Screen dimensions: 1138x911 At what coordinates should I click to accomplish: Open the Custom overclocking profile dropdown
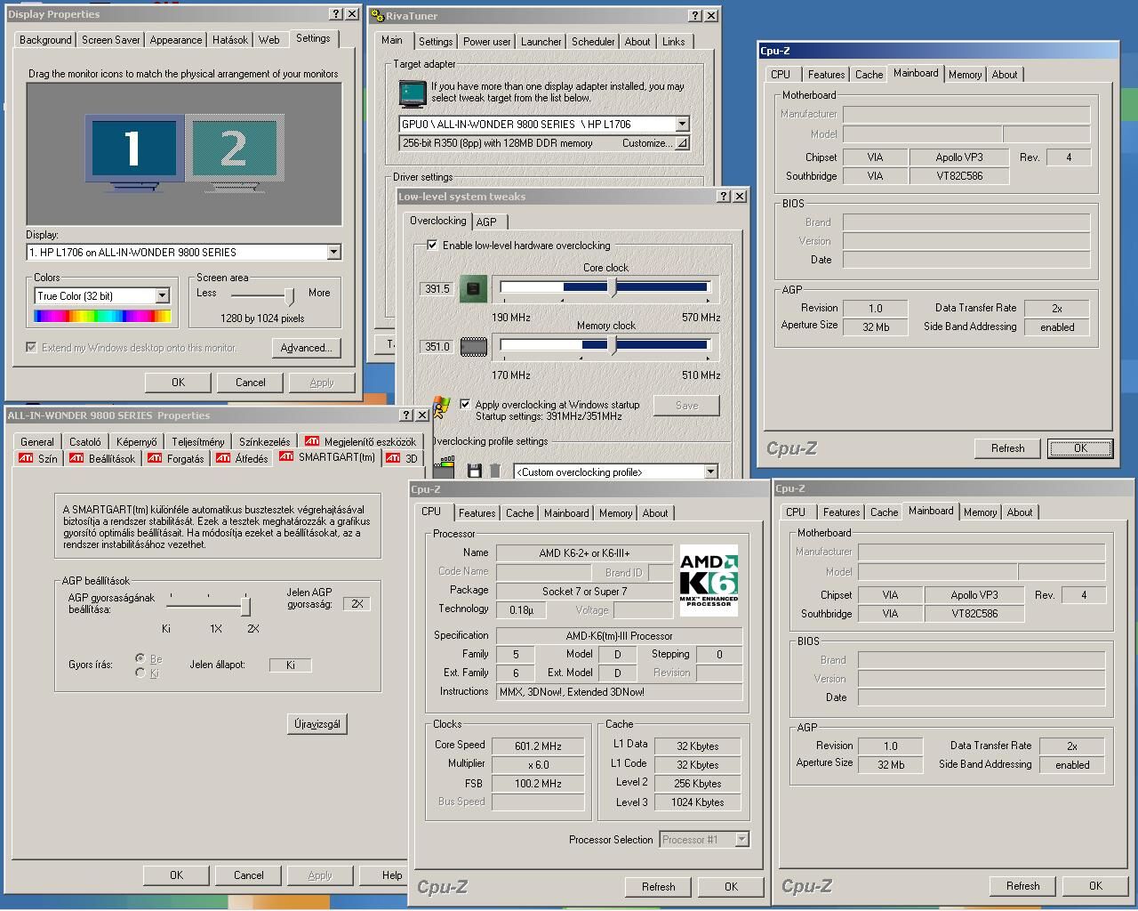pos(710,472)
